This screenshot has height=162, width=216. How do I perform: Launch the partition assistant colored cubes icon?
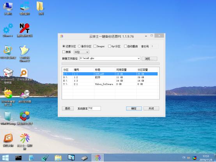[25, 118]
